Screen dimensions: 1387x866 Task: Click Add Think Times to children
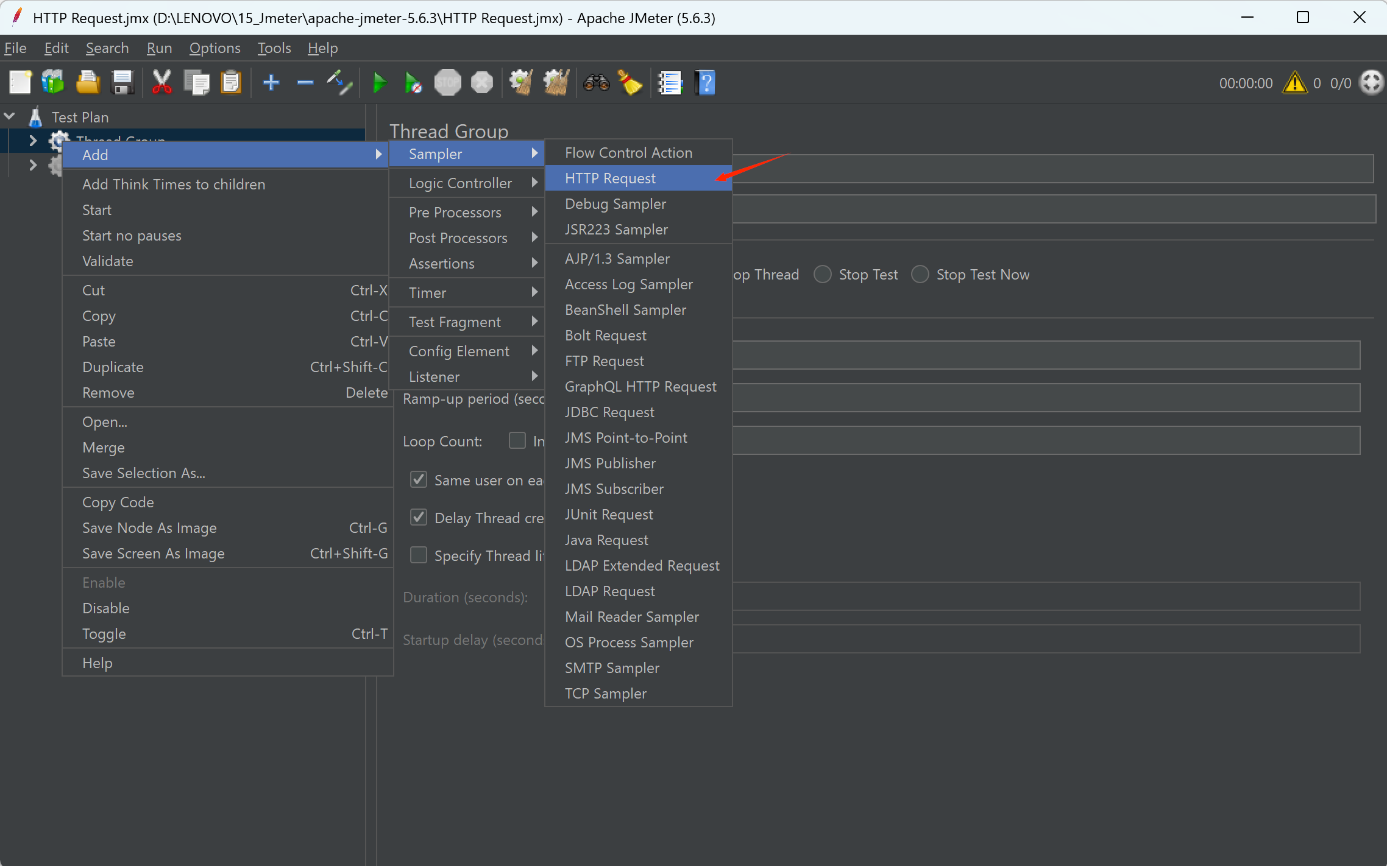[227, 184]
